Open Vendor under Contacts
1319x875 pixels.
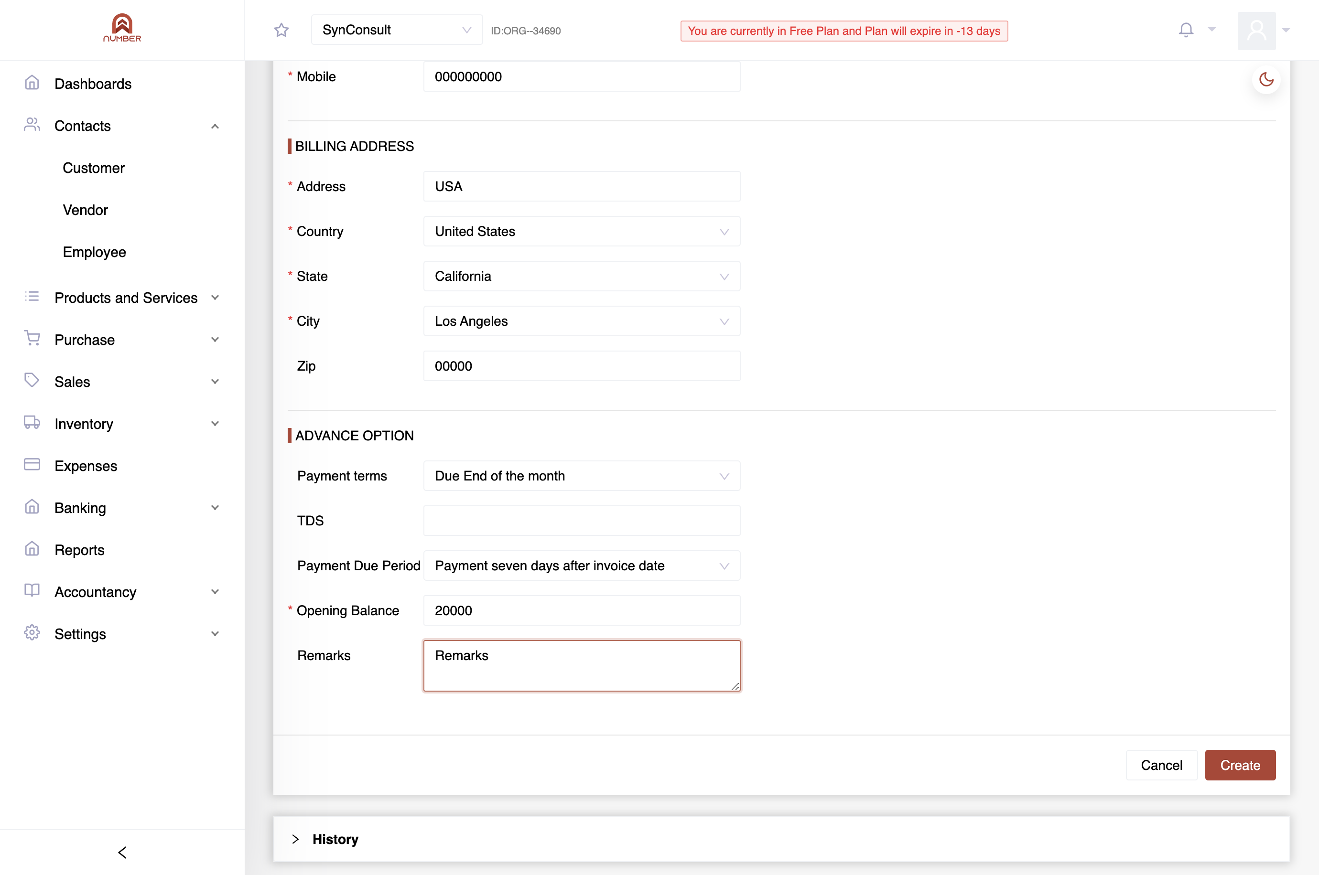coord(86,210)
